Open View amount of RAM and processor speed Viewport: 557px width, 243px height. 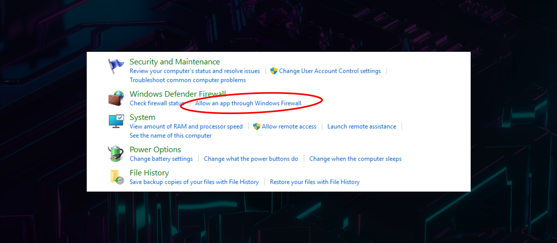[186, 127]
